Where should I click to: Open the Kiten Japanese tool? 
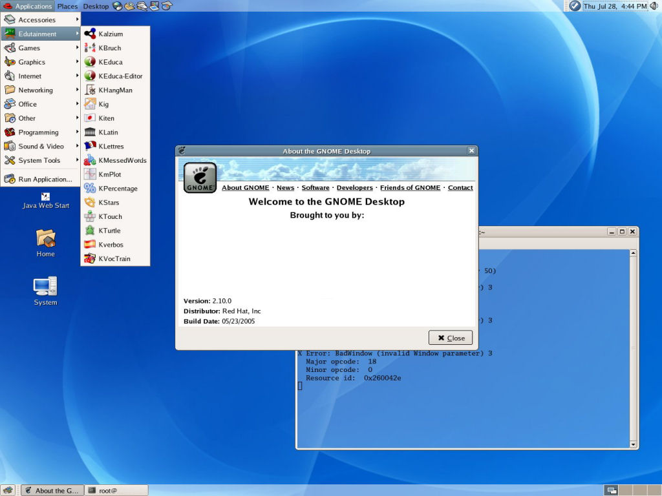(x=106, y=118)
